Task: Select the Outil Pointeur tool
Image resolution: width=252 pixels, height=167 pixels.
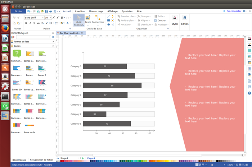Action: coord(79,20)
